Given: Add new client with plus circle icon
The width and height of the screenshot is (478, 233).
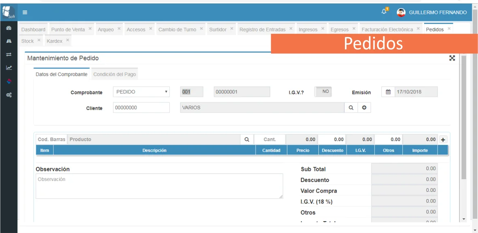Looking at the screenshot, I should tap(364, 108).
